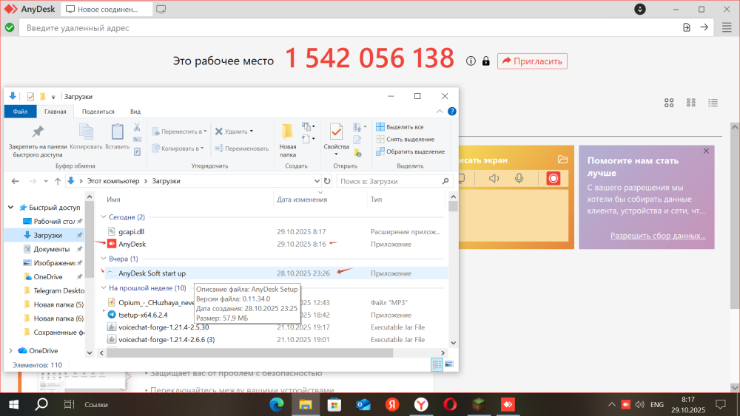The height and width of the screenshot is (416, 740).
Task: Open the Удалить dropdown
Action: pos(234,132)
